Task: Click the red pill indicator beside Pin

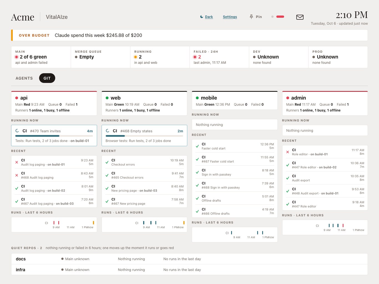Action: point(280,17)
